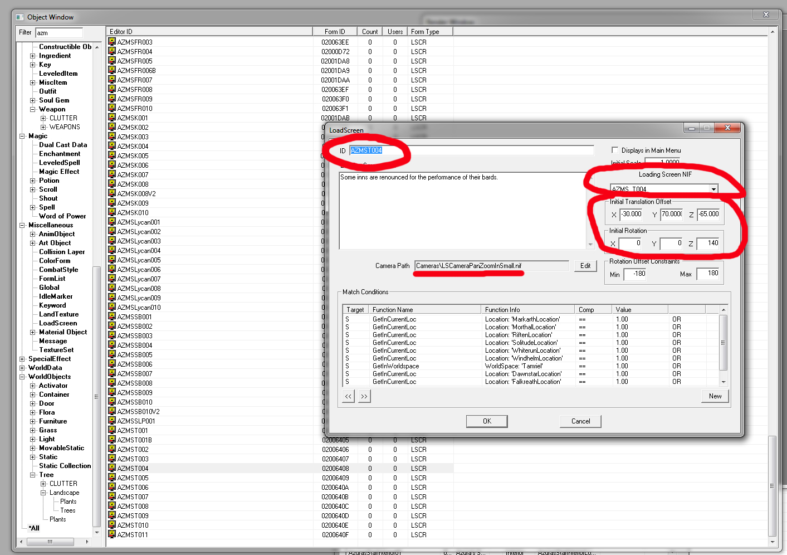Click the Camera Path text field
The width and height of the screenshot is (787, 555).
pos(492,266)
